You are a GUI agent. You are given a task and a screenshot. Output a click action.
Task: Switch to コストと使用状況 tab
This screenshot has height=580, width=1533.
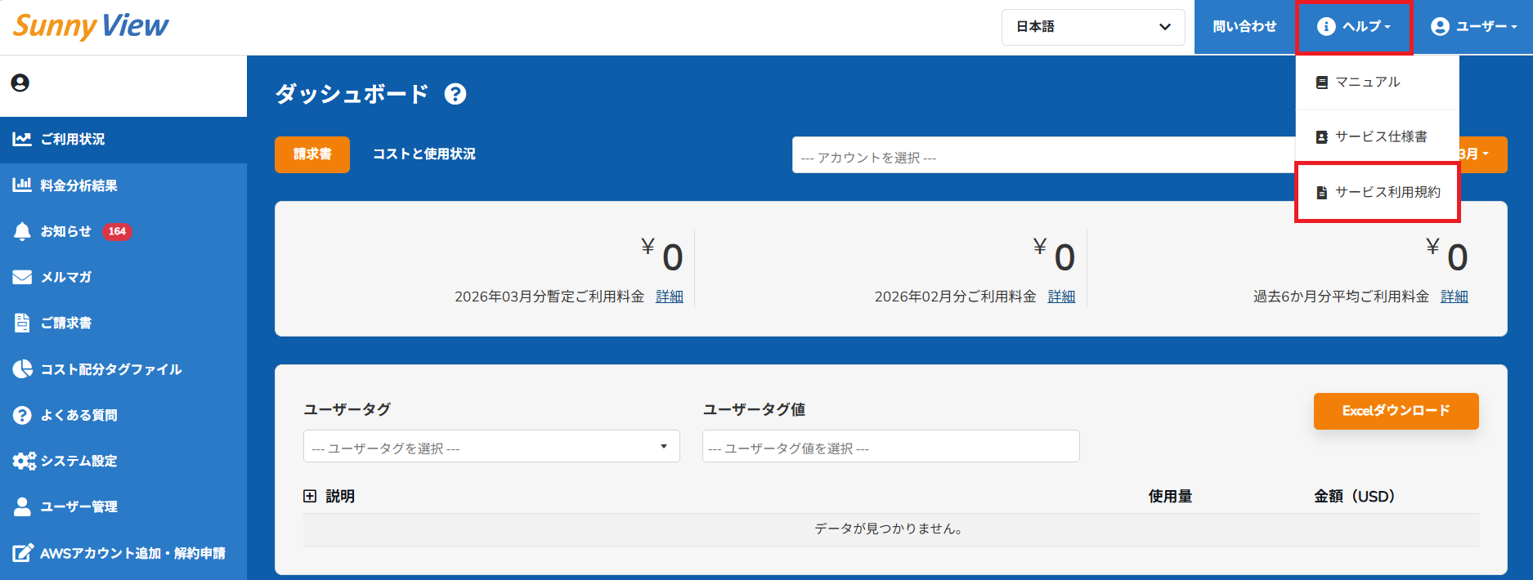pyautogui.click(x=424, y=154)
